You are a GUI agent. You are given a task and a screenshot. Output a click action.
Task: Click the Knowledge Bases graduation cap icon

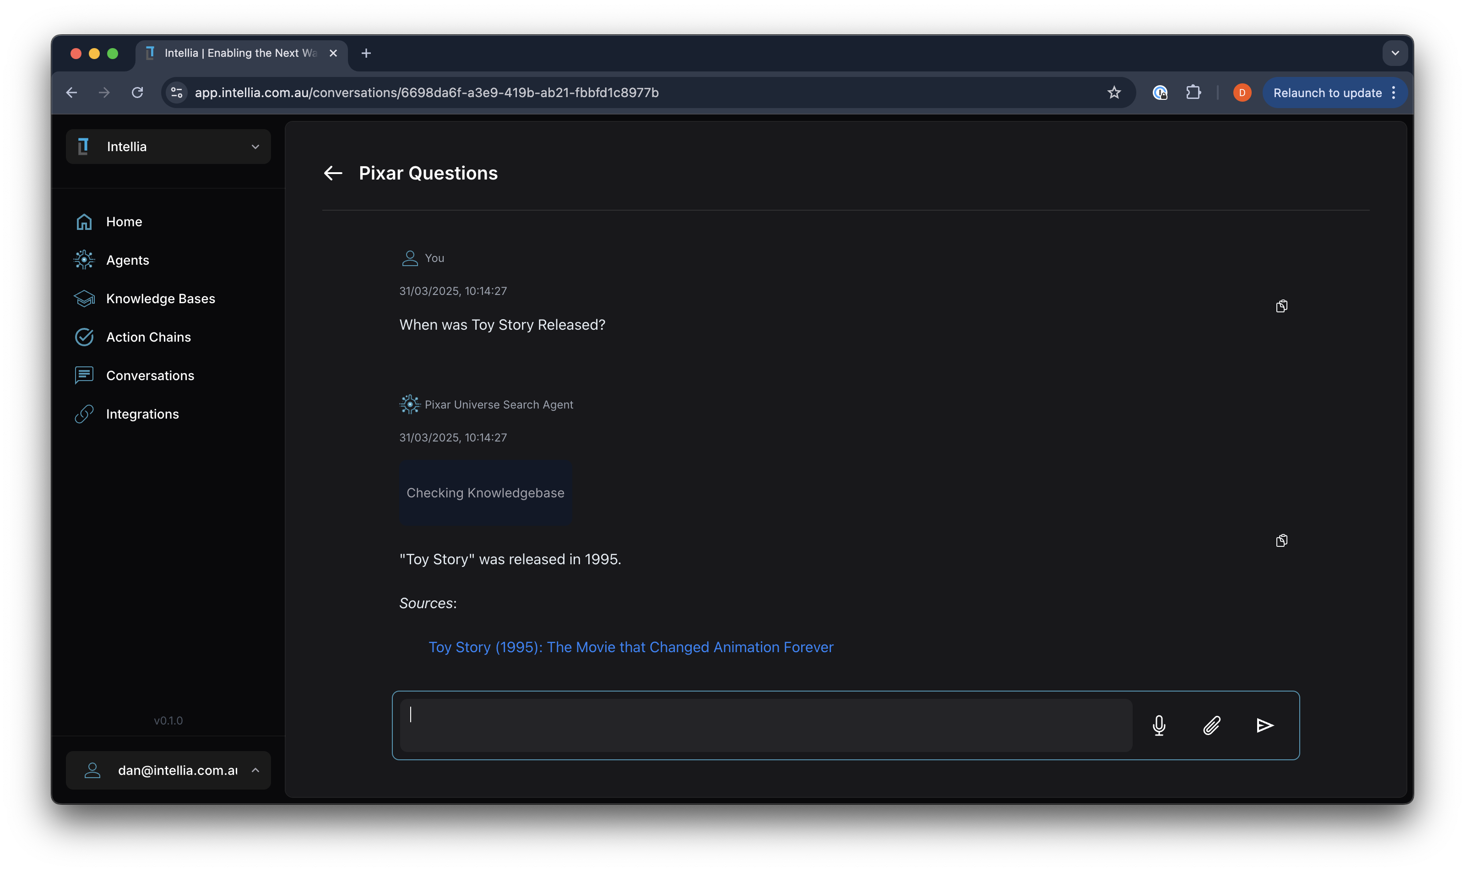point(84,299)
